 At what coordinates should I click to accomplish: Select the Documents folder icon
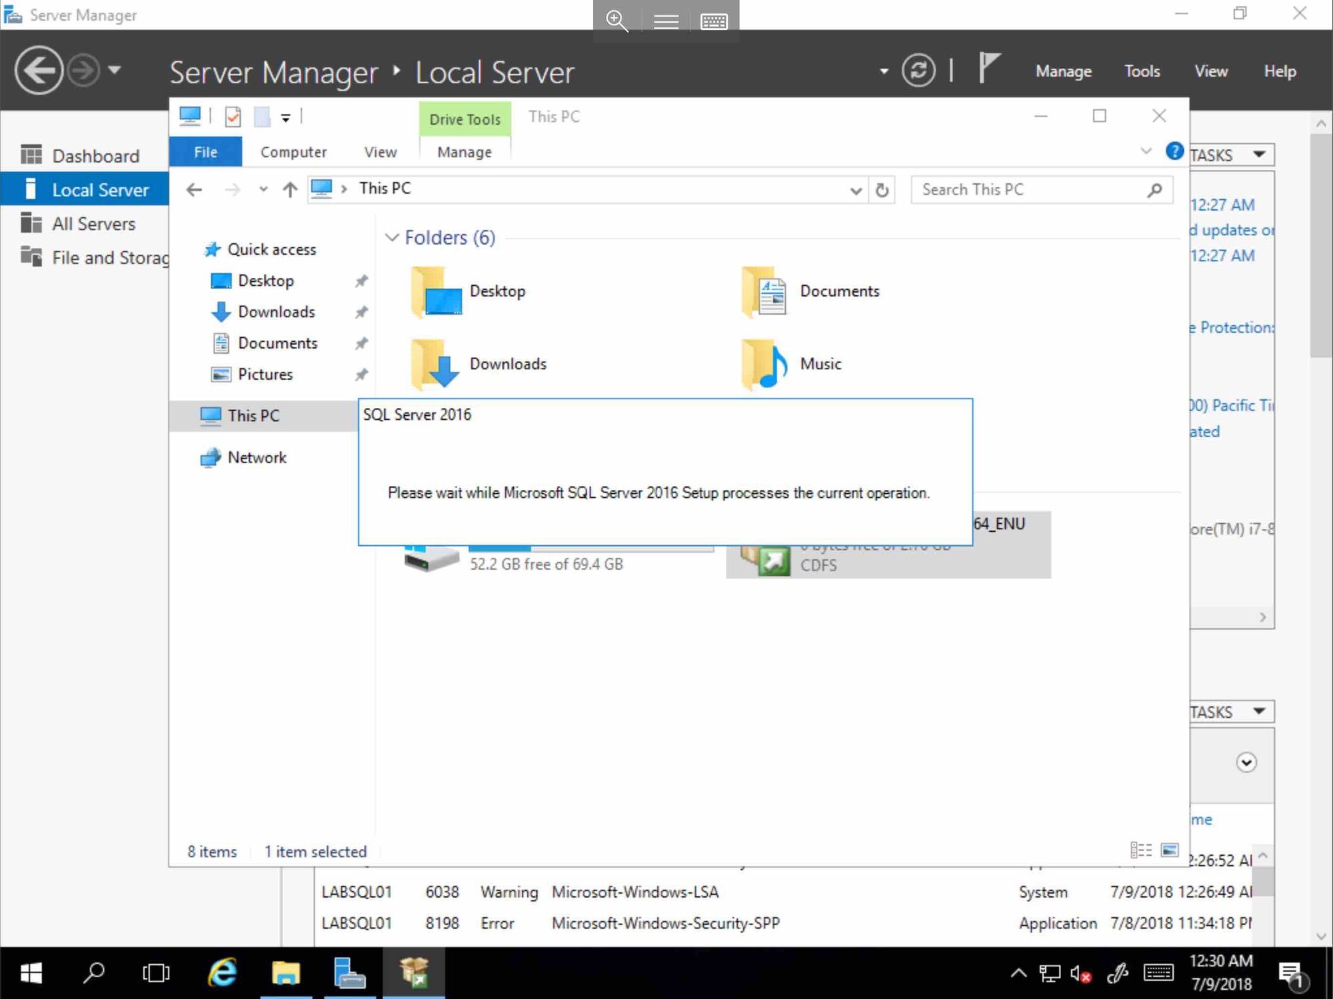point(764,291)
